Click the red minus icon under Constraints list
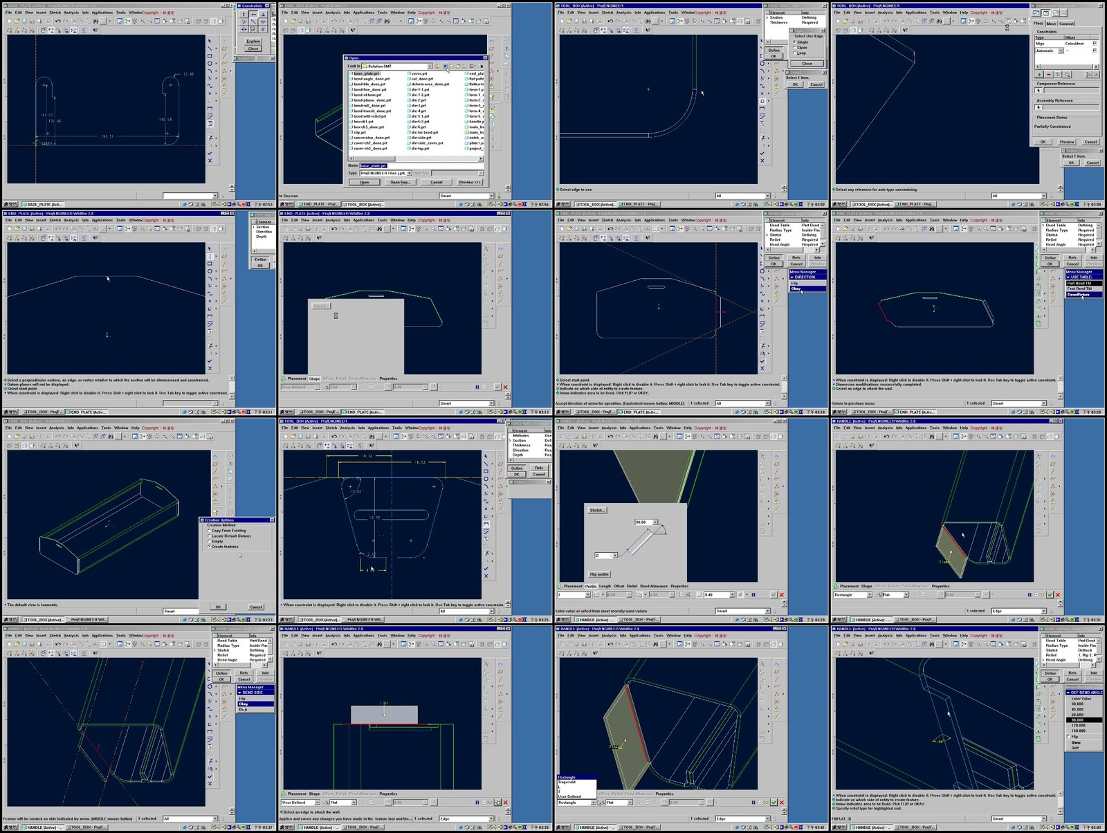The height and width of the screenshot is (833, 1107). click(x=1048, y=74)
